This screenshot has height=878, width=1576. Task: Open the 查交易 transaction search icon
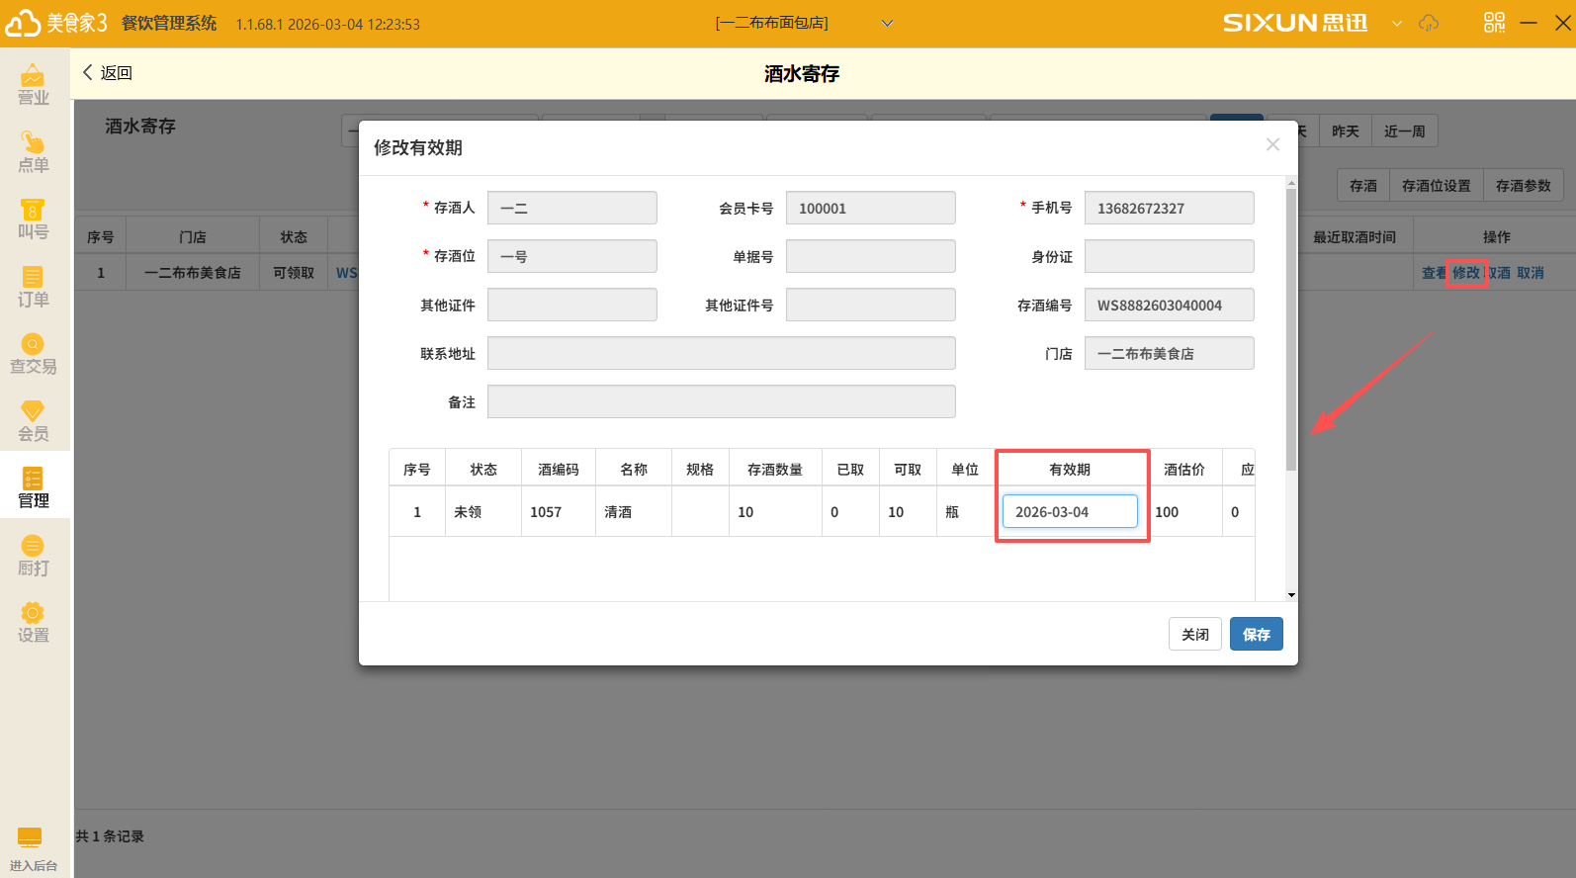33,353
